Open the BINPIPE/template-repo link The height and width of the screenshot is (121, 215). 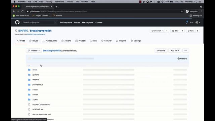pos(36,34)
